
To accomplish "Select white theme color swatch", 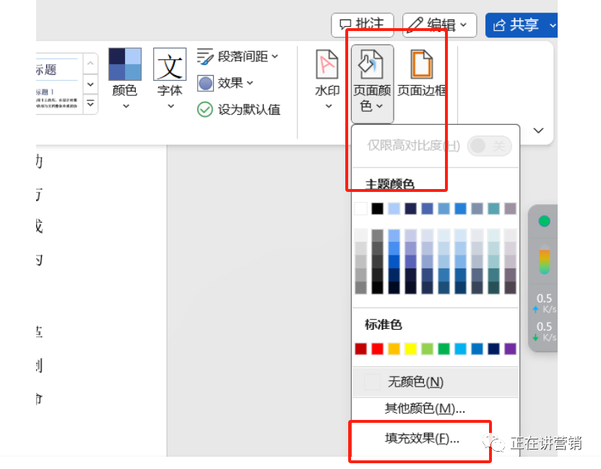I will pyautogui.click(x=360, y=209).
